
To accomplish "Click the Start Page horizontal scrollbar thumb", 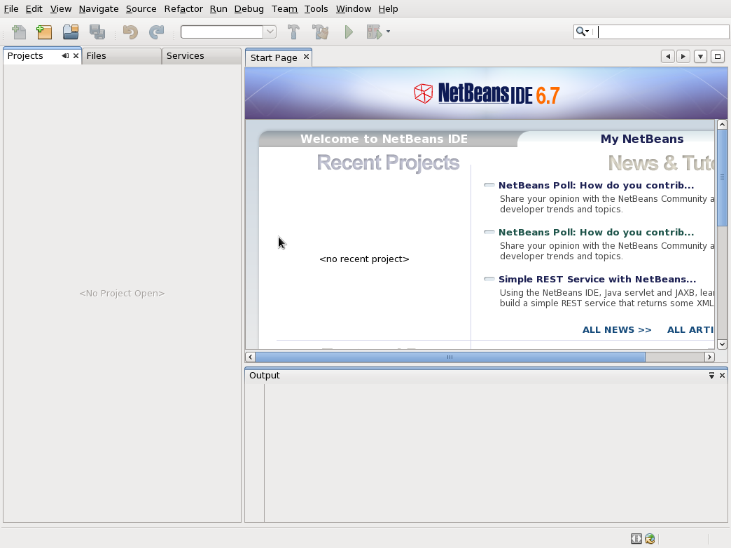I will click(450, 357).
